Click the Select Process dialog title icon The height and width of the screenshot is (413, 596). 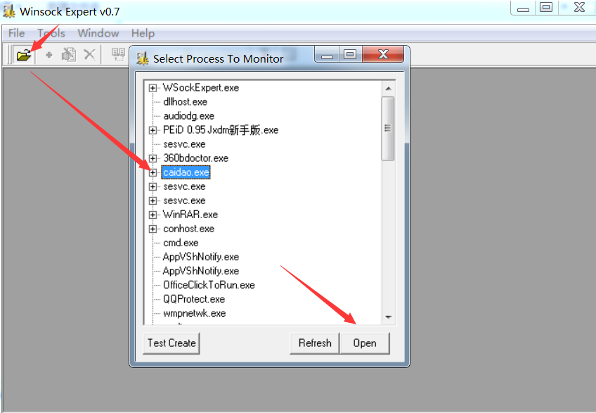pos(143,58)
